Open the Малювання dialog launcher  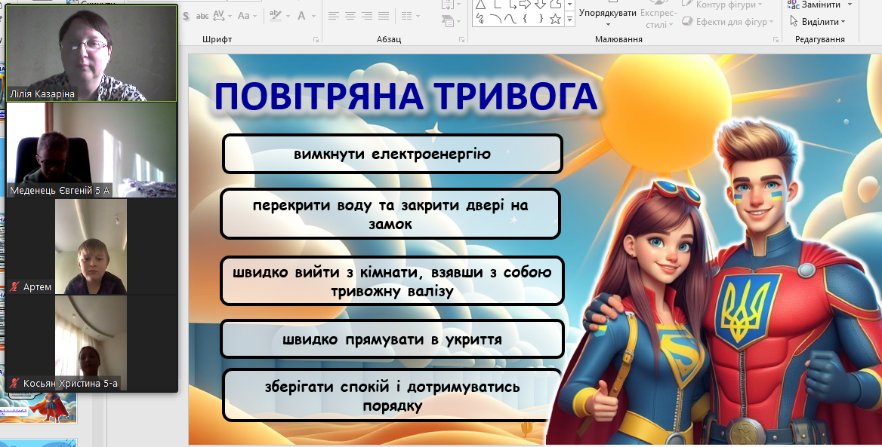(x=776, y=39)
